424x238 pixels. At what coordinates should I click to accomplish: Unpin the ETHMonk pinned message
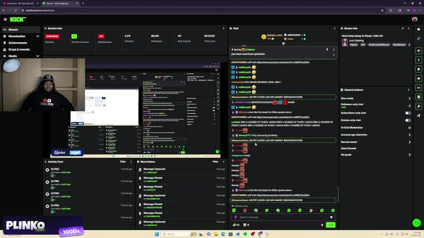coord(327,50)
